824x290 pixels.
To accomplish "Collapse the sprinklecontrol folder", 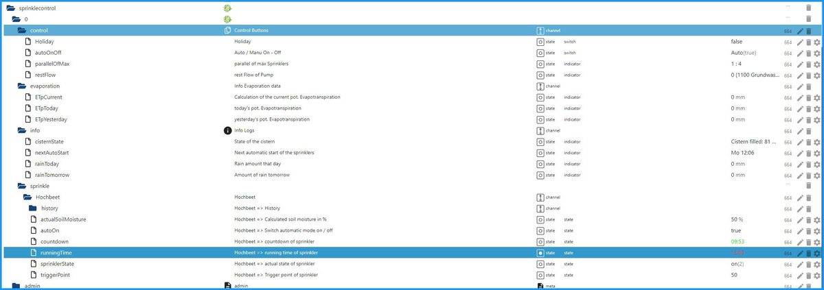I will (x=10, y=8).
